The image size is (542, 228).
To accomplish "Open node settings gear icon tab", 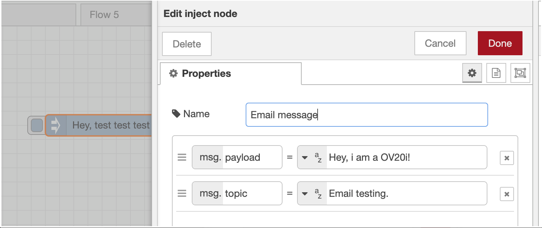I will pos(472,73).
